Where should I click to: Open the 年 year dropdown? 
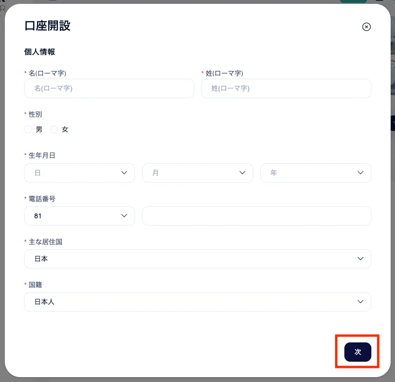(x=315, y=173)
